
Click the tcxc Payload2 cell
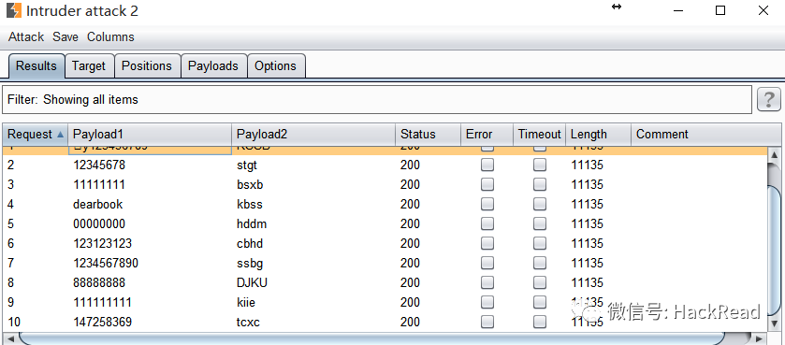313,322
